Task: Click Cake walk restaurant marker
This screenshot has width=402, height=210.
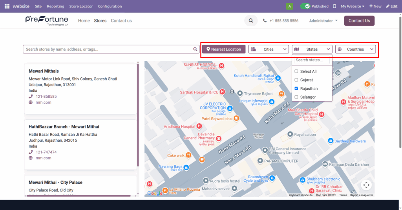Action: pos(188,155)
